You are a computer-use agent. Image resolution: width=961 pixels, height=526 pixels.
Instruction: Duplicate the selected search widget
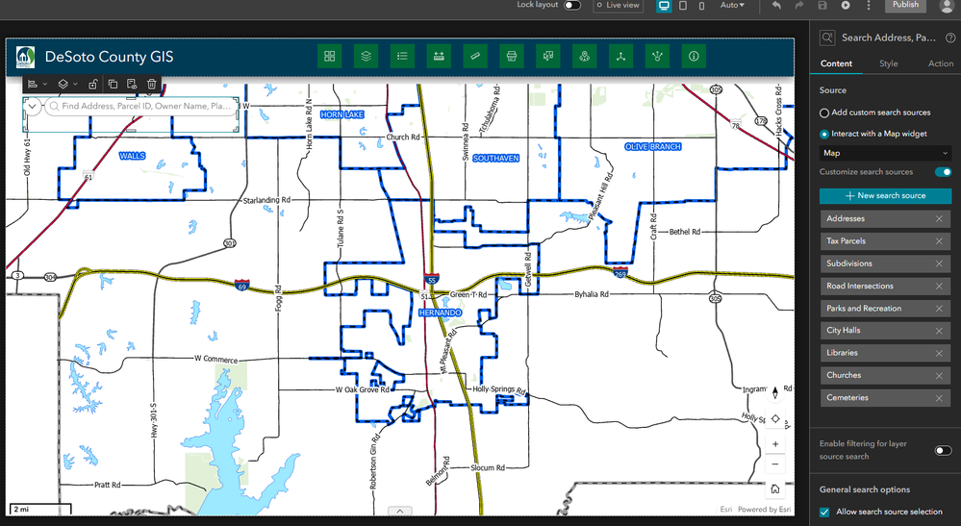(113, 84)
